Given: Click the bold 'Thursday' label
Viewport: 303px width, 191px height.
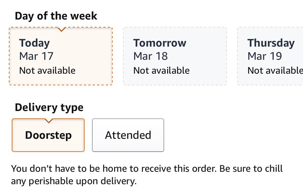Looking at the screenshot, I should (x=271, y=43).
